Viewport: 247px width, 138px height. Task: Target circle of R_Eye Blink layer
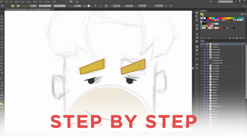242,66
